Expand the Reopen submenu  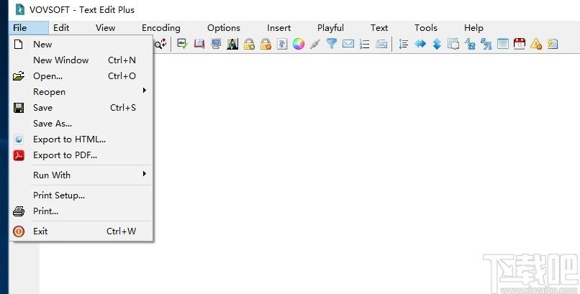pos(81,92)
